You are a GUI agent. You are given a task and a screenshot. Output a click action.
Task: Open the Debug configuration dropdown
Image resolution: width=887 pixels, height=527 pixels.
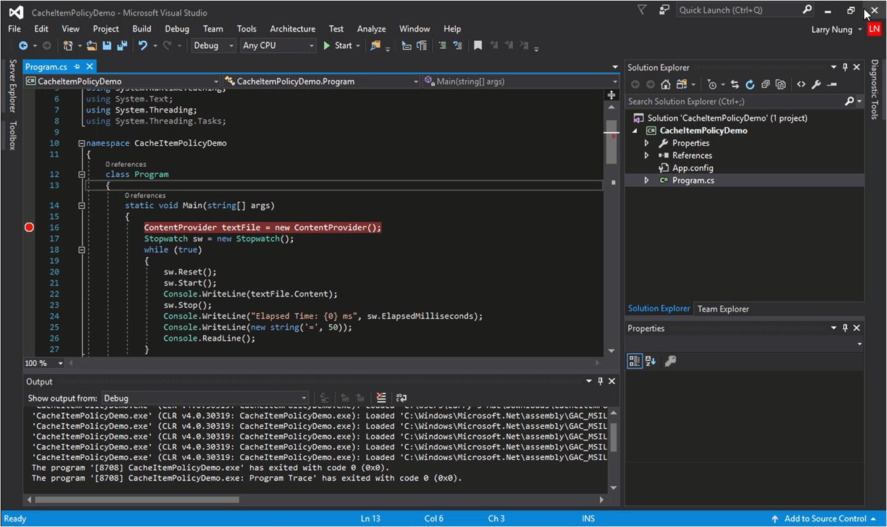[x=213, y=46]
